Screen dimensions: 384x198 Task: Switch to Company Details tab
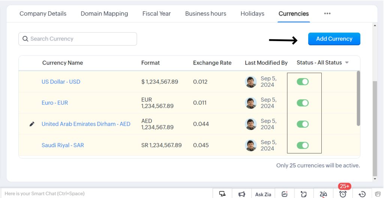point(43,14)
